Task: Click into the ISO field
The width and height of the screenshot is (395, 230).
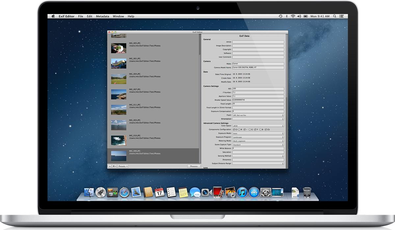Action: (258, 89)
